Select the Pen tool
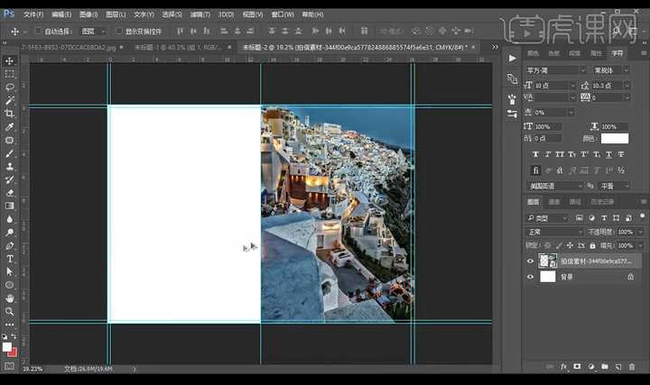 [x=10, y=246]
